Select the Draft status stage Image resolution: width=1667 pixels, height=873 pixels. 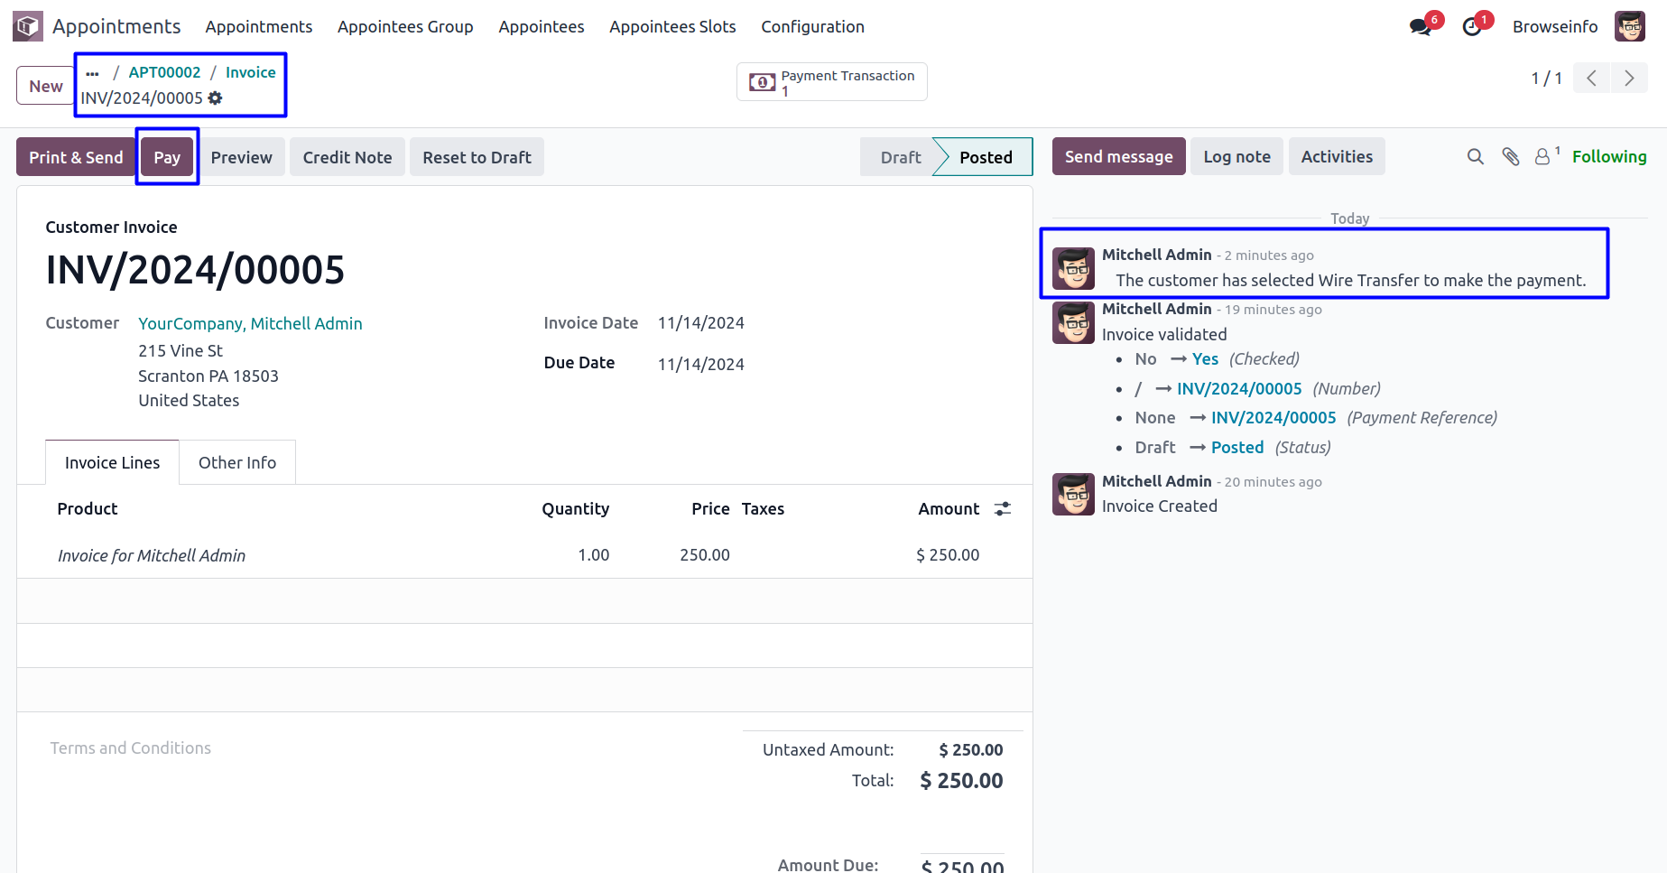click(900, 157)
